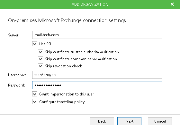Close the Add Organization dialog
The image size is (180, 128).
pyautogui.click(x=172, y=4)
